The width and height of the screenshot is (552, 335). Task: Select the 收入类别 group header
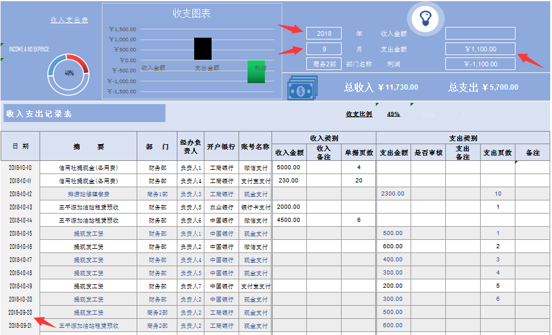point(324,138)
